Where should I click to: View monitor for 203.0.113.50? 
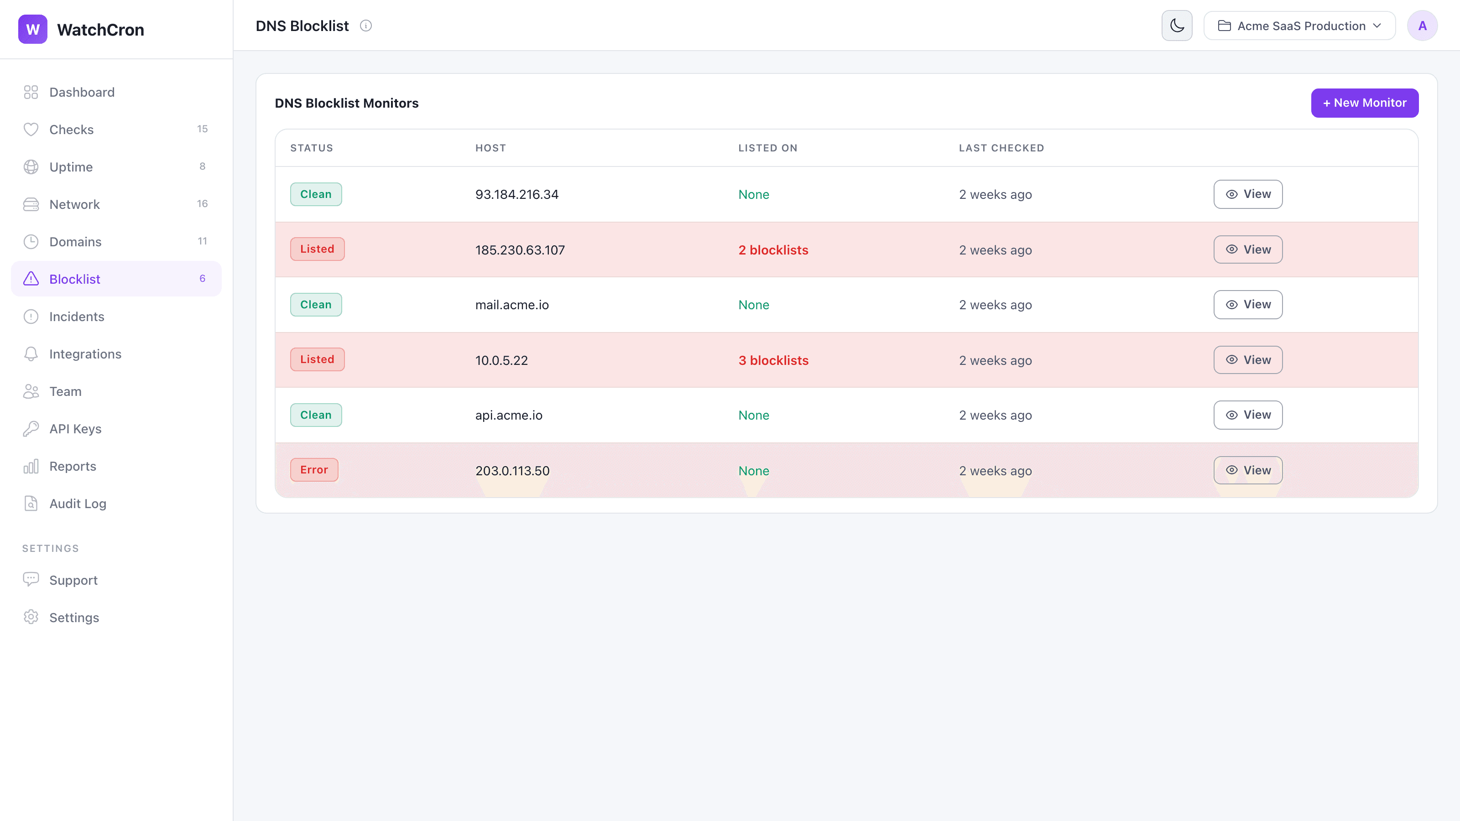click(1247, 470)
